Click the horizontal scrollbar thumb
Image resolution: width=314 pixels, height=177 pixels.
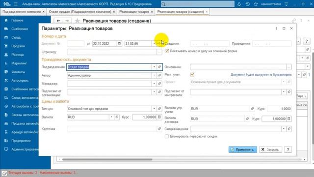(x=107, y=159)
